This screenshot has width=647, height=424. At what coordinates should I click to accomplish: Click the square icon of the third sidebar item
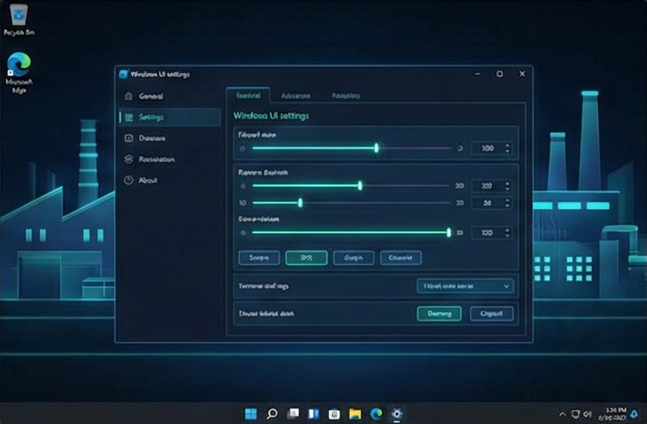(129, 138)
